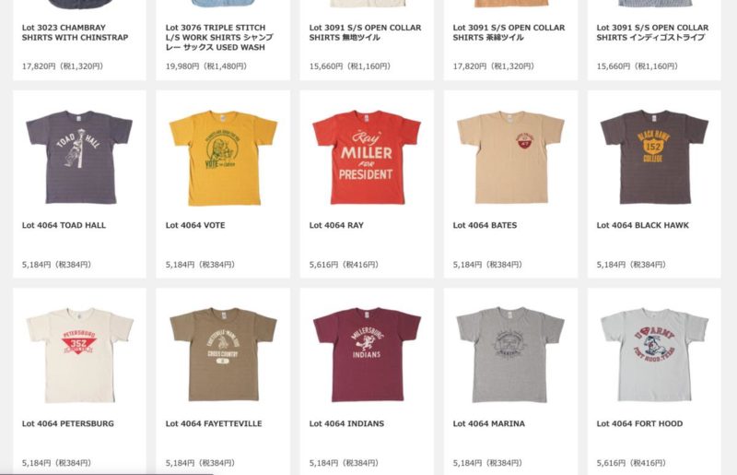The height and width of the screenshot is (475, 737).
Task: Open Lot 3076 Triple Stitch Work Shirts link
Action: (x=219, y=37)
